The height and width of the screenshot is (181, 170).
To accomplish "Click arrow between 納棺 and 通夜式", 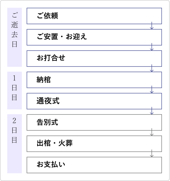I will click(152, 89).
